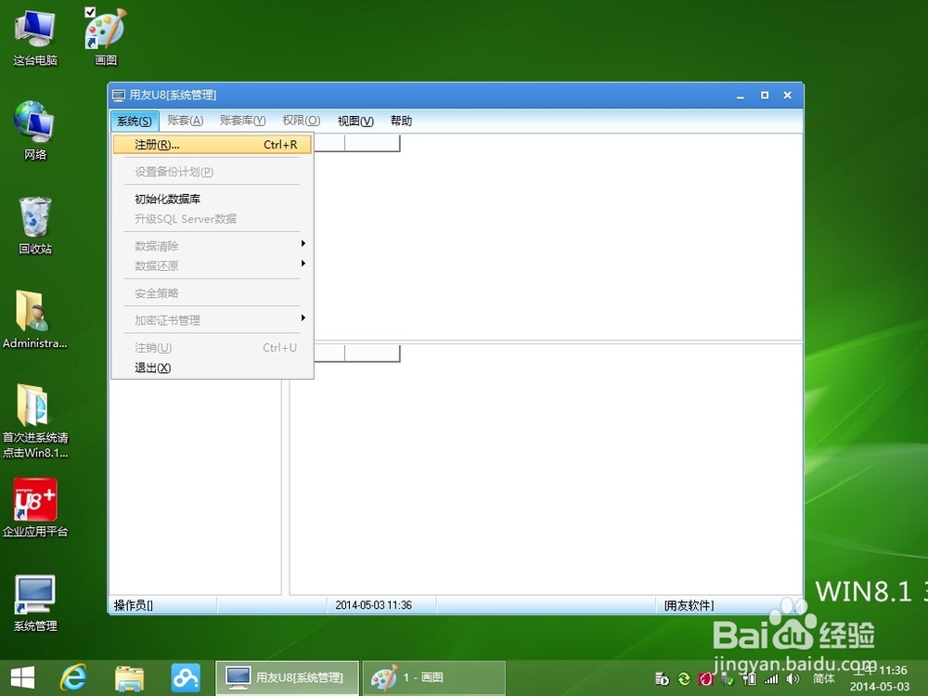The image size is (928, 696).
Task: Choose 退出(X) to exit
Action: tap(213, 367)
